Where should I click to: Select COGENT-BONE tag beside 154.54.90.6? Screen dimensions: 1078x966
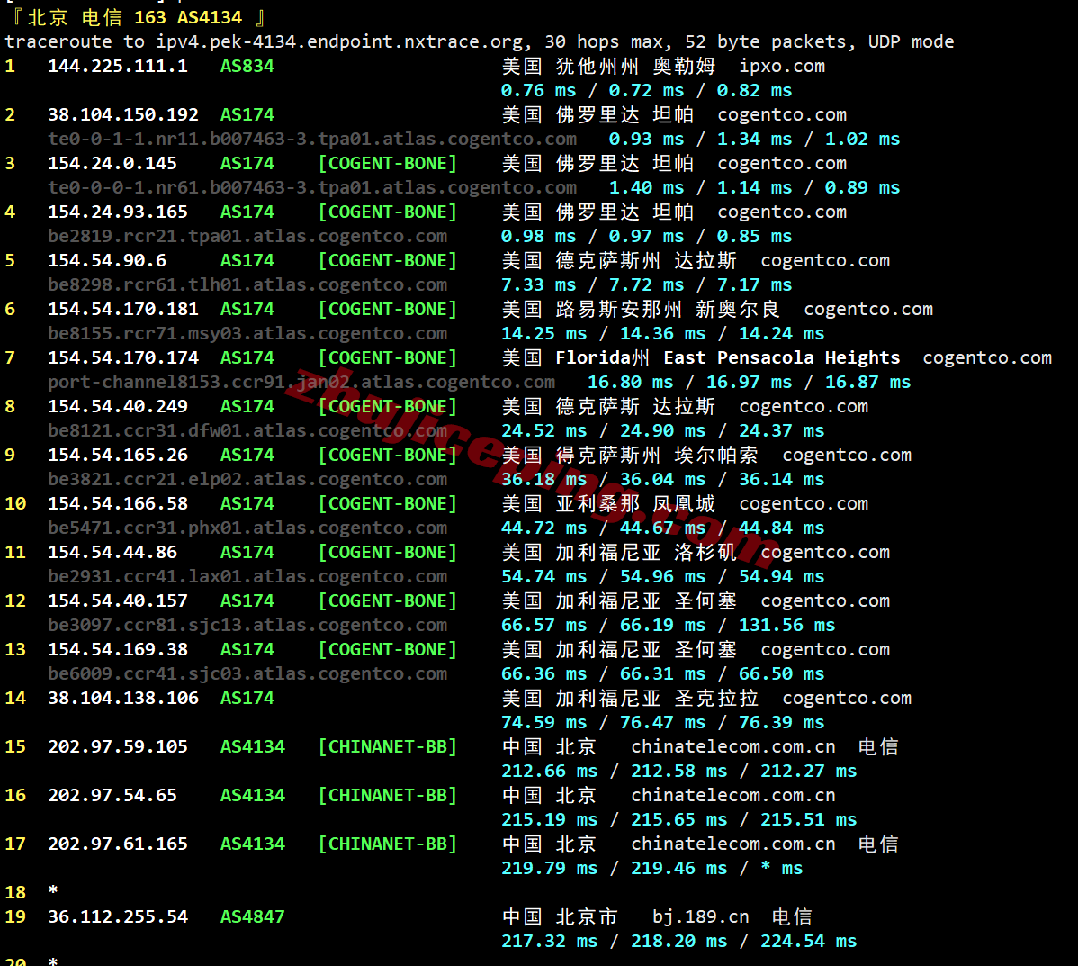click(x=387, y=260)
